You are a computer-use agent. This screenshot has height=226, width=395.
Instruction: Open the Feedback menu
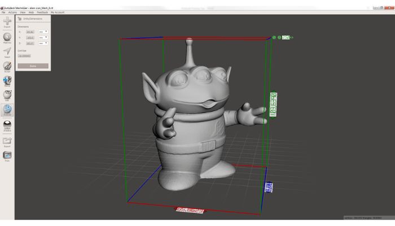42,12
